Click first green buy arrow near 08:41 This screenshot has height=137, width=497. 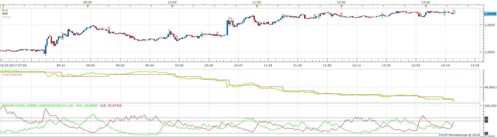point(62,38)
